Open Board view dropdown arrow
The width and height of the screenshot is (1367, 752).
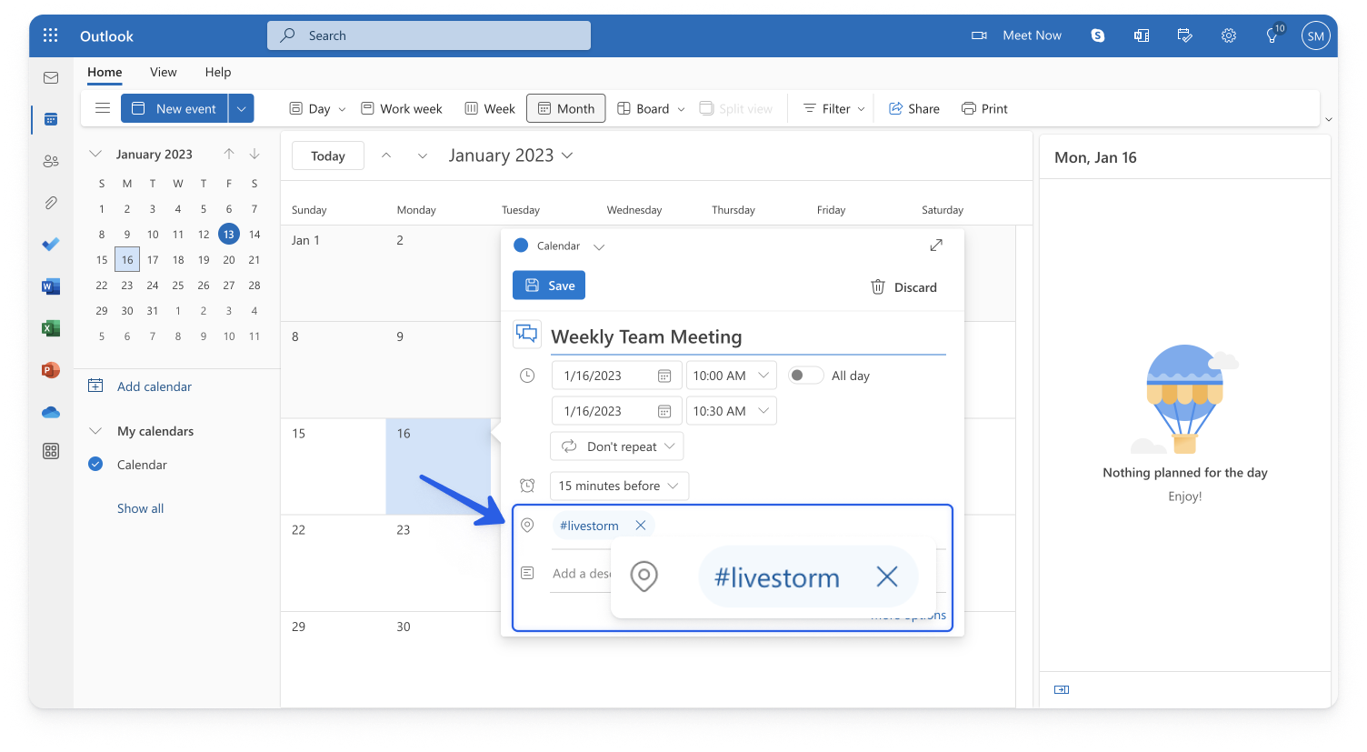pos(681,109)
